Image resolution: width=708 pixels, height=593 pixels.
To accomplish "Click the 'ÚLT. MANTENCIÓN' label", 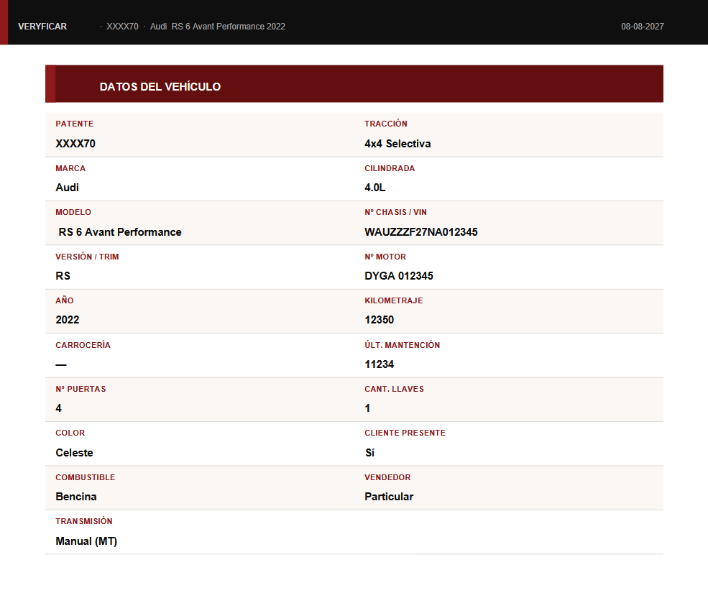I will pos(403,345).
